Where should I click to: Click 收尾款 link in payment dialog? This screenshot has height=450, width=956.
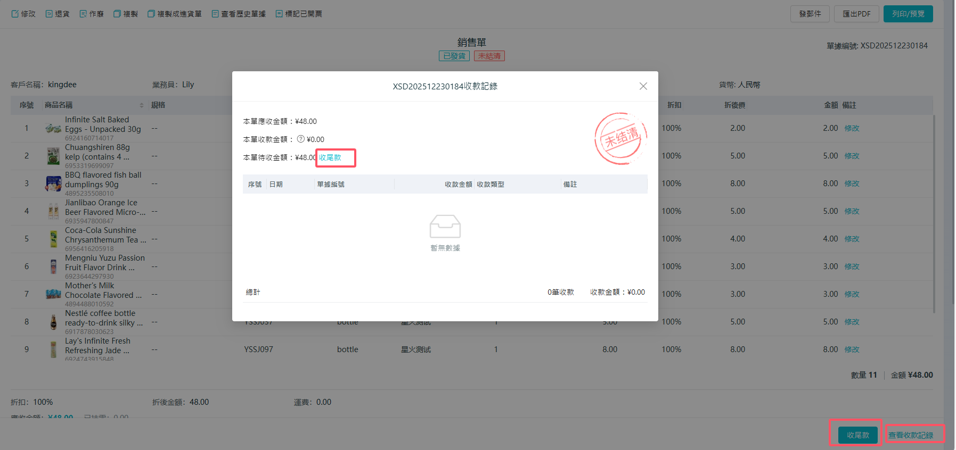(x=330, y=157)
